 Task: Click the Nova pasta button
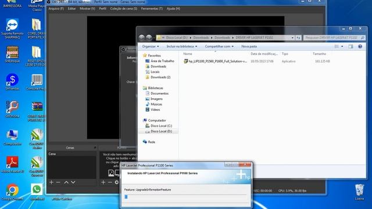coord(249,46)
